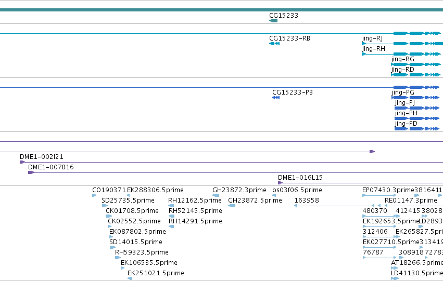
Task: Click the EK251021.5prime EST label
Action: (x=156, y=273)
